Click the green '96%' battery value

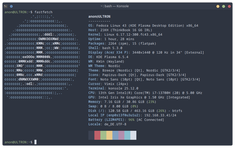point(131,120)
